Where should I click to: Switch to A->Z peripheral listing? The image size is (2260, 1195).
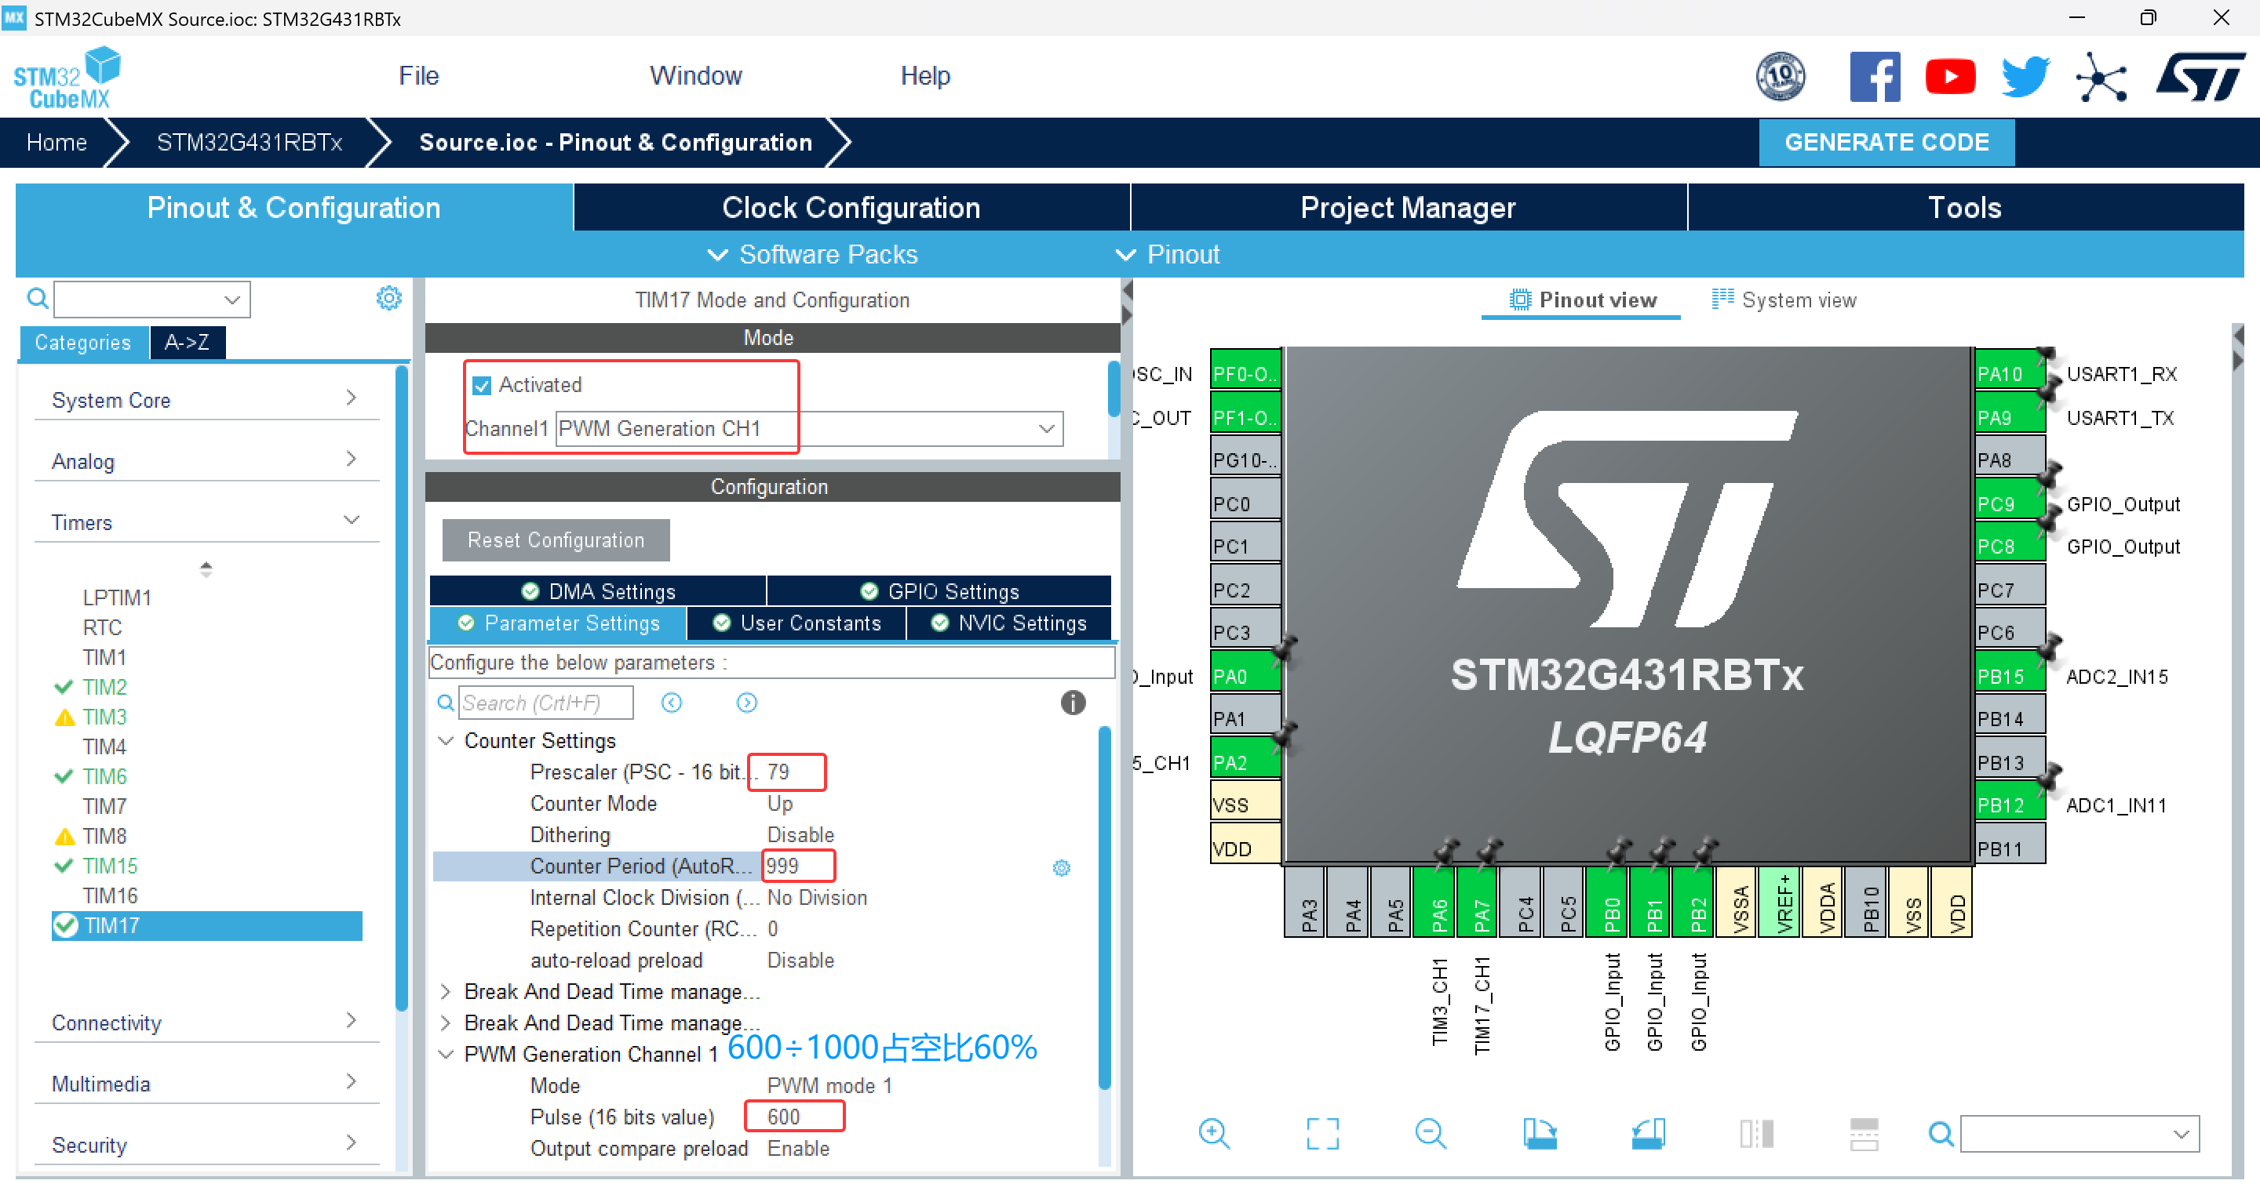(187, 342)
